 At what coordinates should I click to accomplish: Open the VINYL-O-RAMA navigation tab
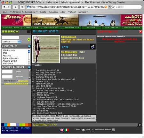pyautogui.click(x=51, y=28)
